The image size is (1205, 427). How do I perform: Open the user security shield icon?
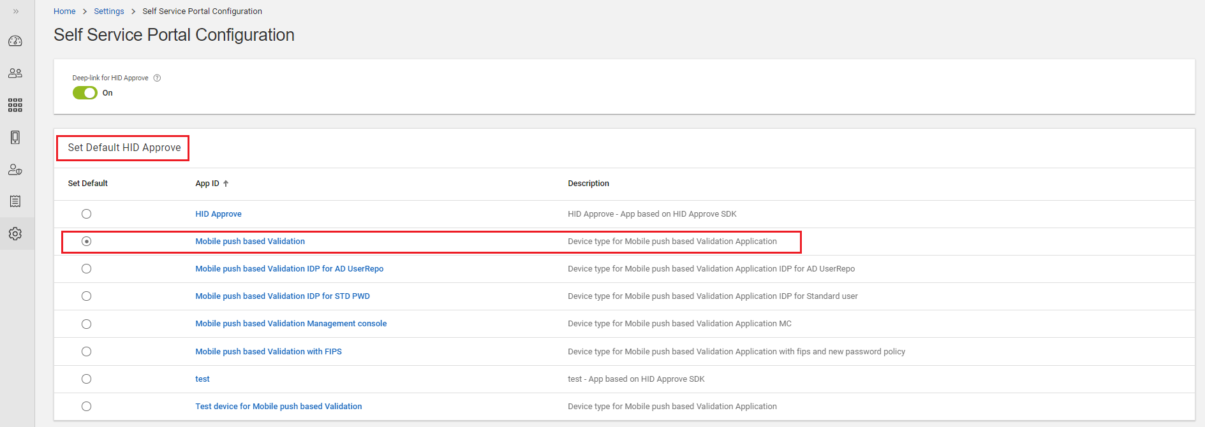[15, 170]
